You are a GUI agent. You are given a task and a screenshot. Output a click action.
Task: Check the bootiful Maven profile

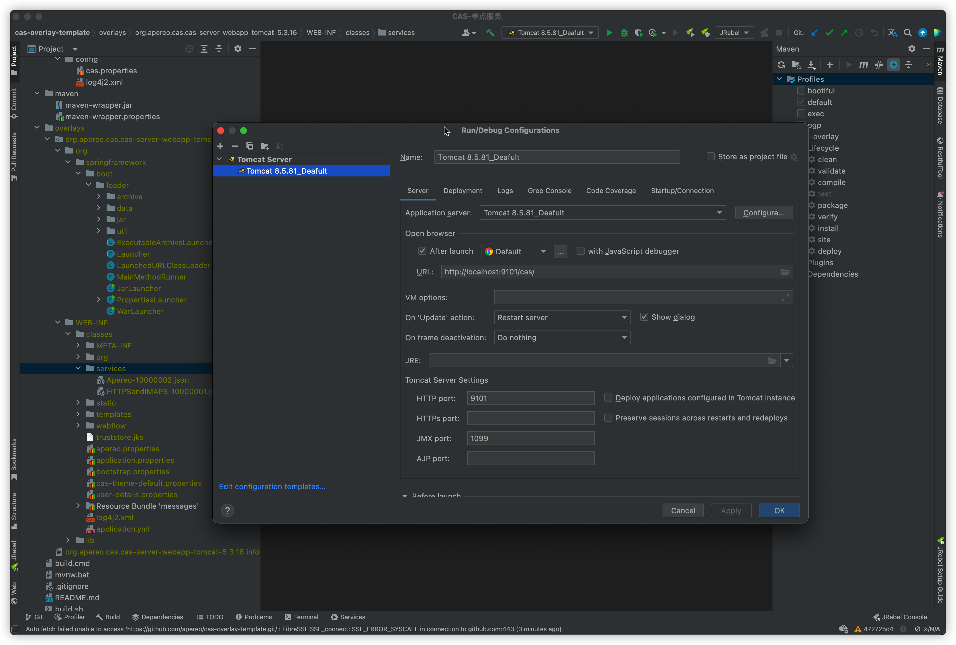801,91
